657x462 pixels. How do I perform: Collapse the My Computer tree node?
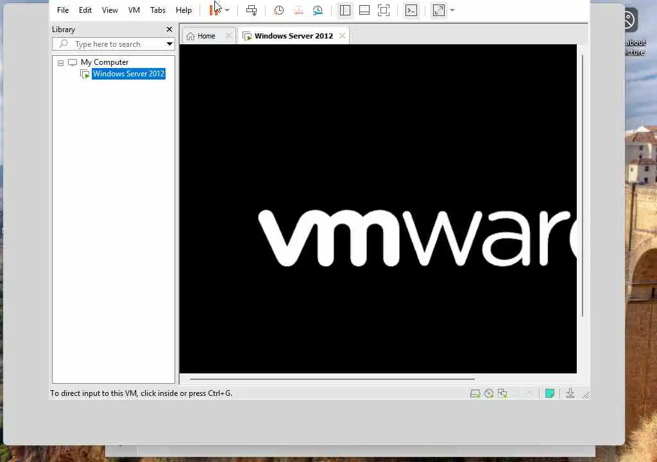(x=61, y=63)
